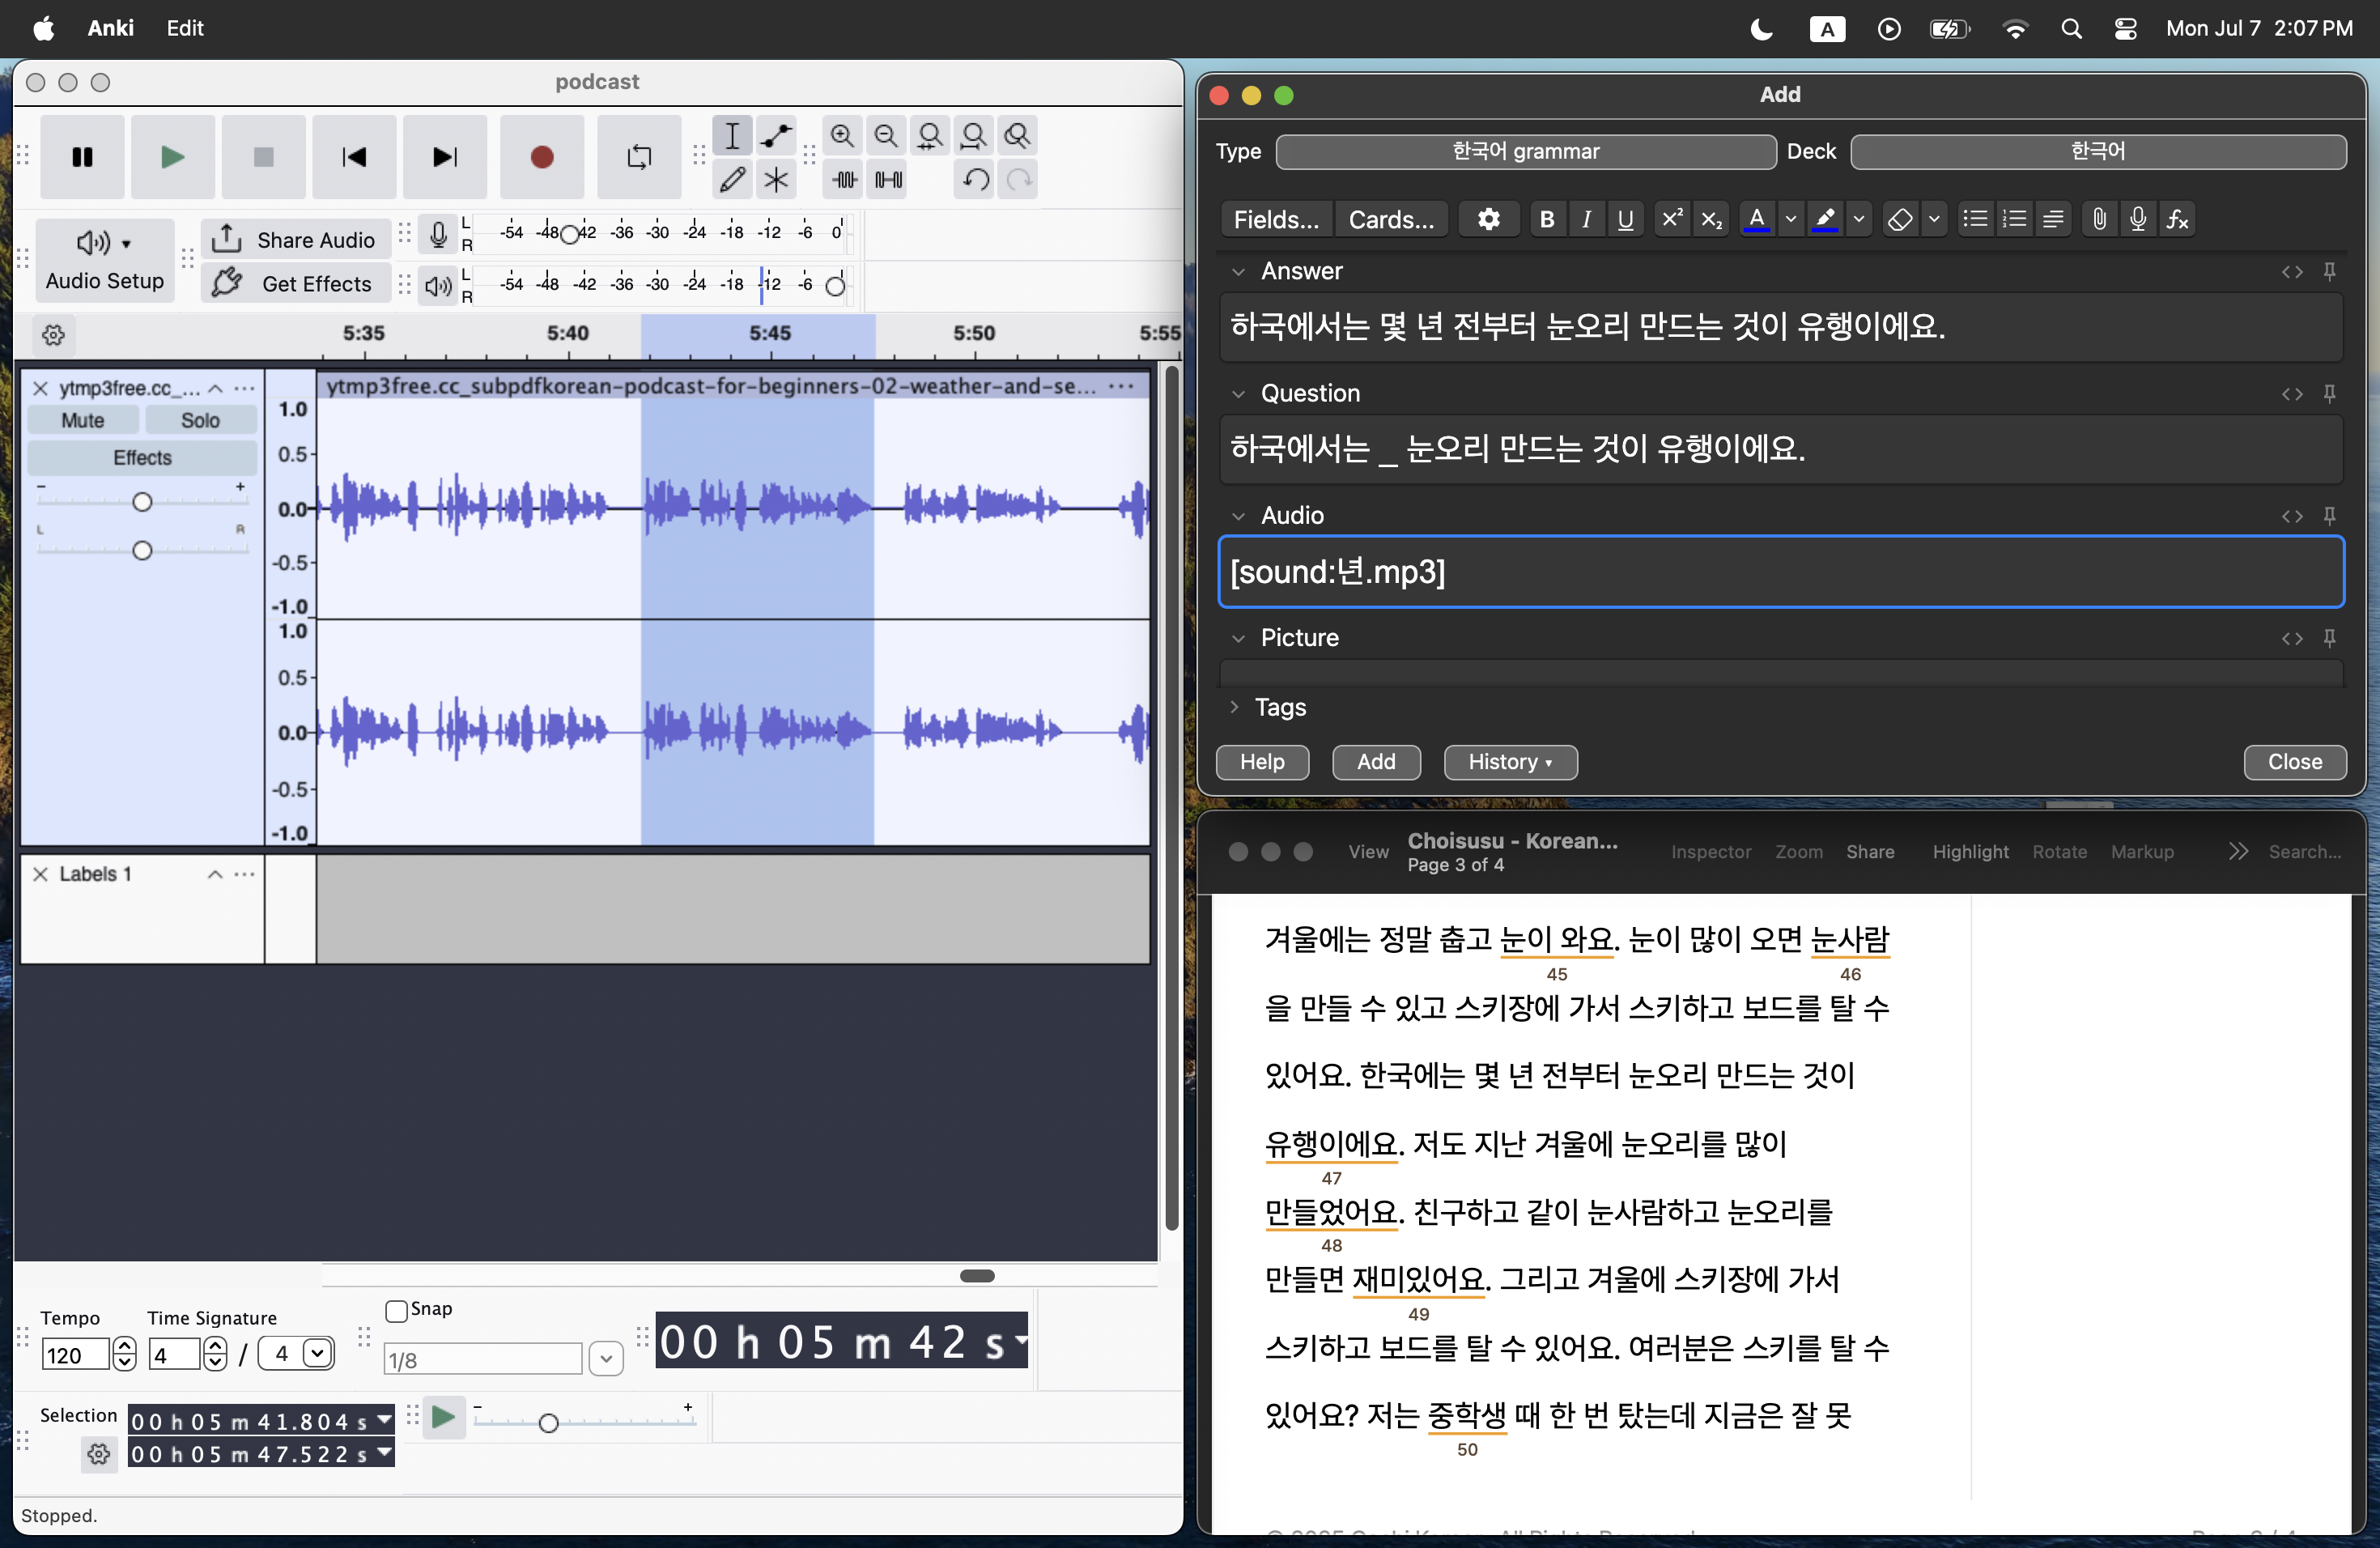Screen dimensions: 2380x1548
Task: Open the Edit menu in menu bar
Action: click(185, 28)
